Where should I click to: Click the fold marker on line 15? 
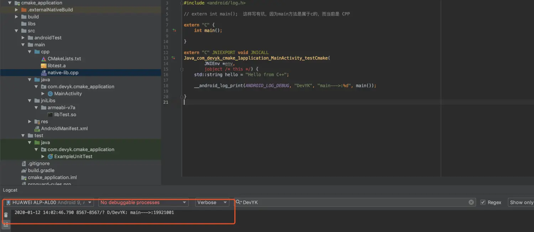182,69
